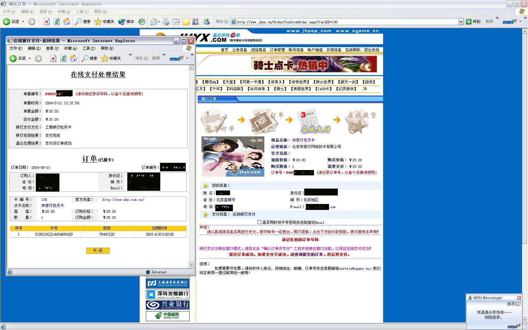This screenshot has width=528, height=330.
Task: Expand links chevron in main window toolbar
Action: coord(497,18)
